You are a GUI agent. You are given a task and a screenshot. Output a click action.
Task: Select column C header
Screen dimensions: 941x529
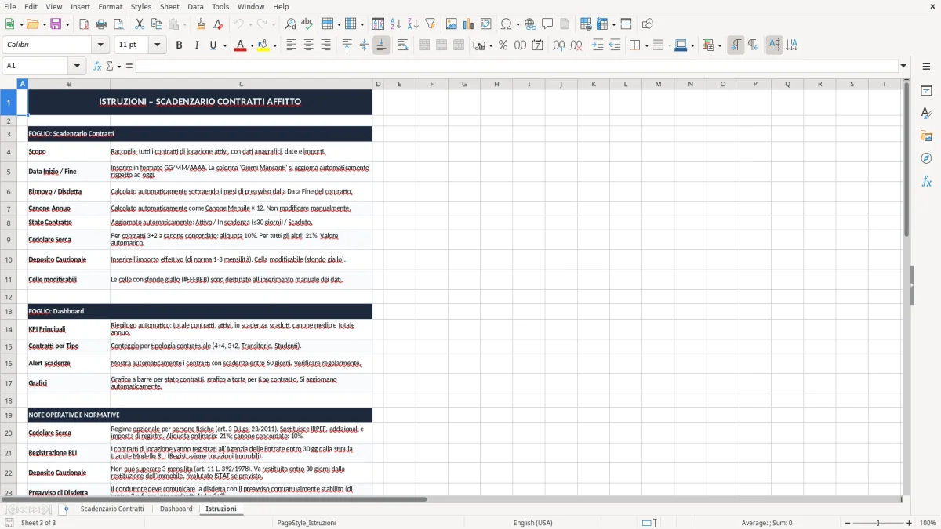point(241,84)
